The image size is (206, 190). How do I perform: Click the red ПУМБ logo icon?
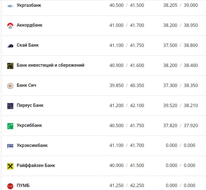click(x=10, y=186)
